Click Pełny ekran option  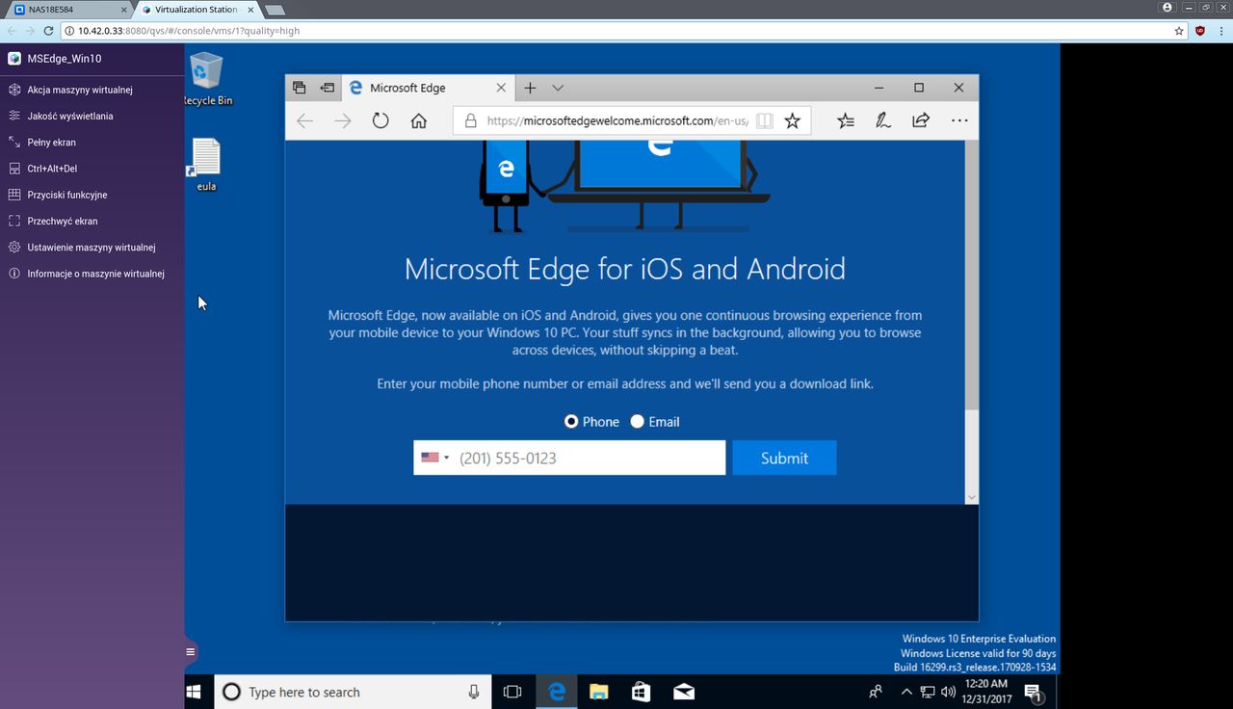(52, 143)
